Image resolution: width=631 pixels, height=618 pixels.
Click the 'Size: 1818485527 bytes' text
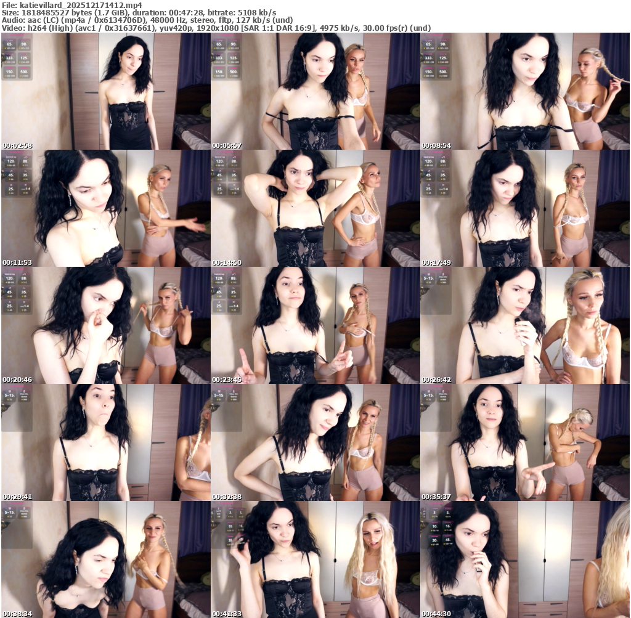coord(47,12)
